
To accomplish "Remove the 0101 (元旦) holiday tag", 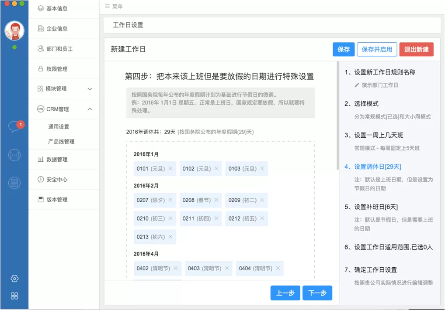I will click(x=170, y=168).
